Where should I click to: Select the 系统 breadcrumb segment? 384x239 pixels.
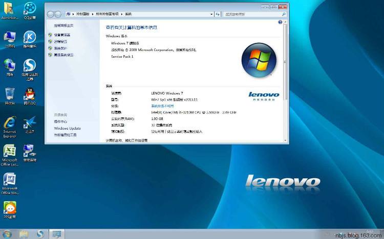click(x=129, y=14)
